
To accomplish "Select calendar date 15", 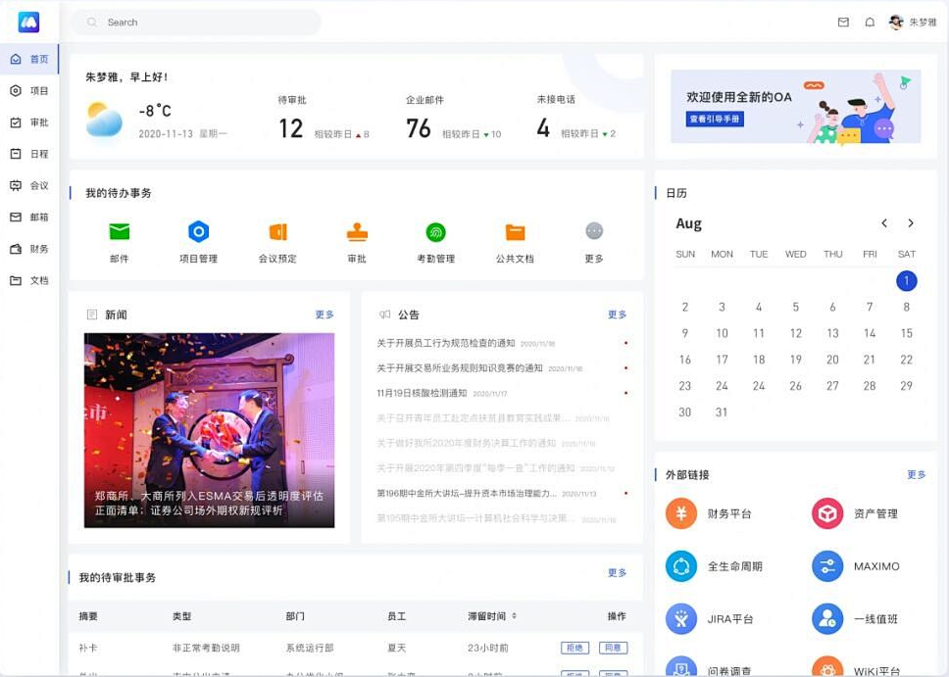I will pos(906,333).
